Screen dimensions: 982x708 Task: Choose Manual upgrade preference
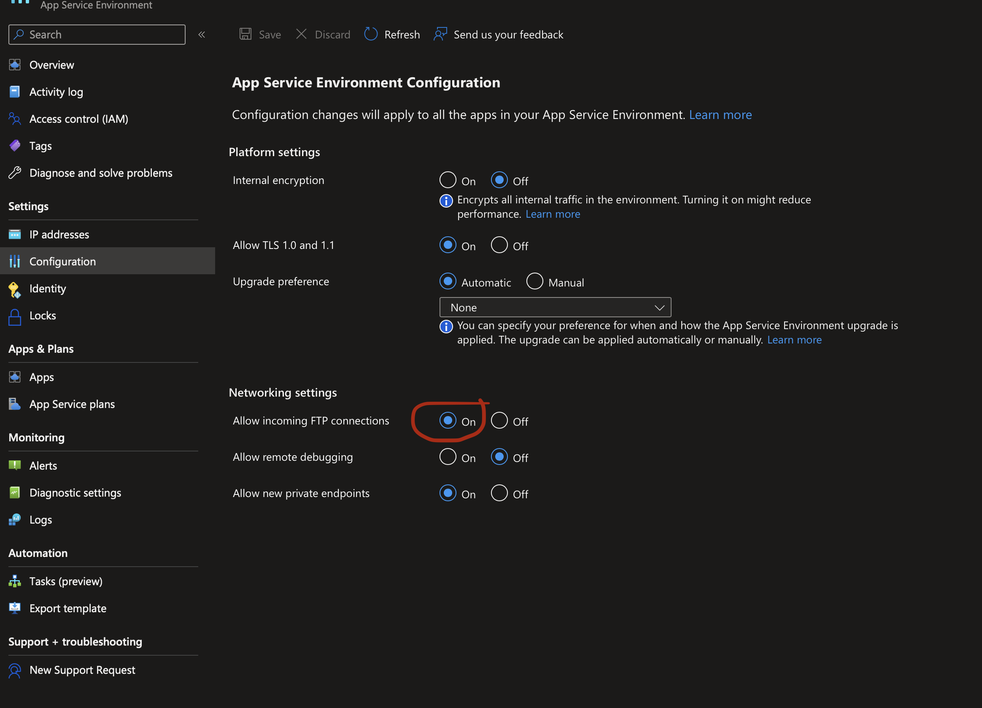(535, 281)
